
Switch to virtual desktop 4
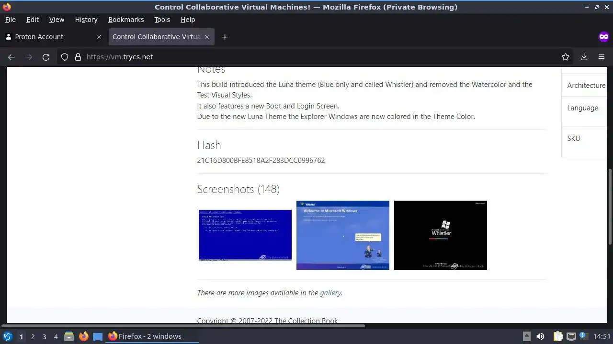click(56, 337)
